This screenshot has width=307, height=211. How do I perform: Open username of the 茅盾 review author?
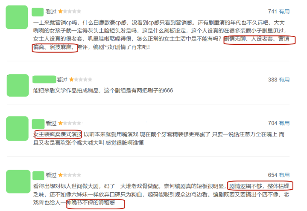tap(44, 79)
